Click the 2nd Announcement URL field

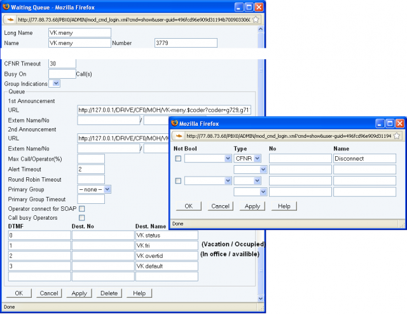point(123,138)
